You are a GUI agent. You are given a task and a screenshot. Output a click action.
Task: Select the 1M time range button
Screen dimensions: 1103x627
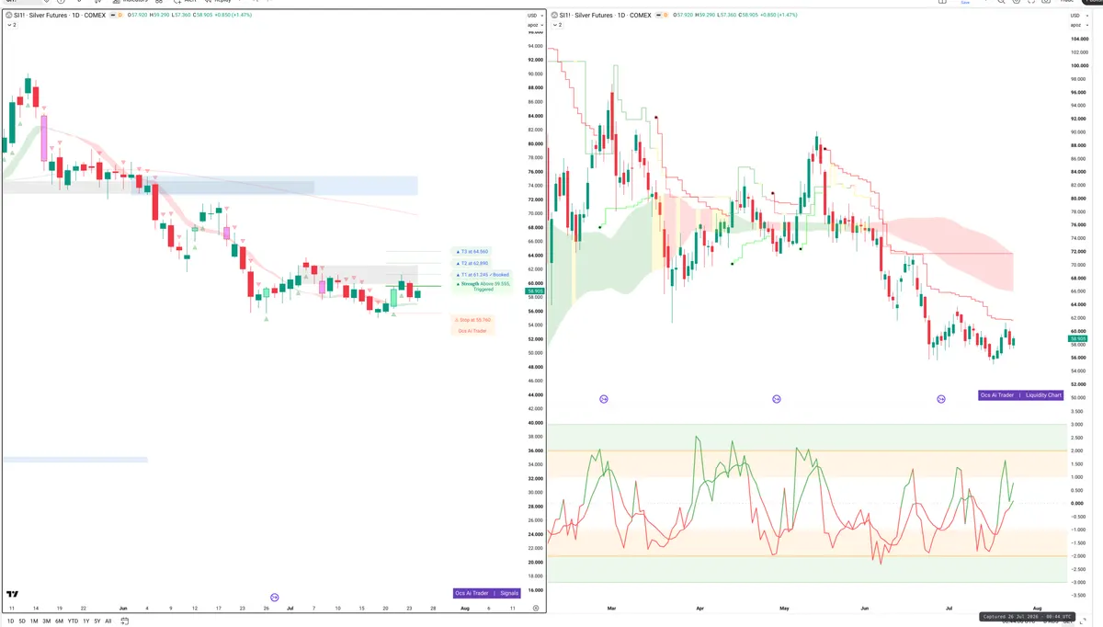(x=34, y=621)
